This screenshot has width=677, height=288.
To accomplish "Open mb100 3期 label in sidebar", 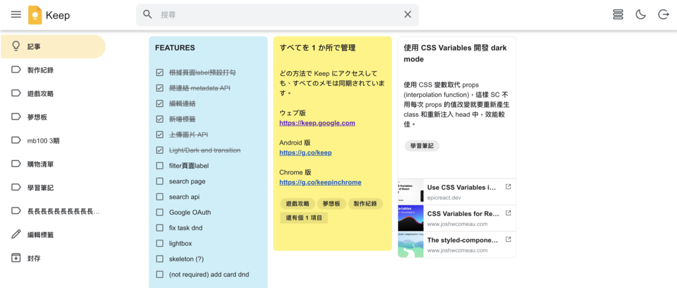I will 53,140.
